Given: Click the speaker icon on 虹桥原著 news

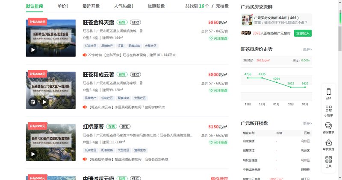Looking at the screenshot, I should 85,159.
